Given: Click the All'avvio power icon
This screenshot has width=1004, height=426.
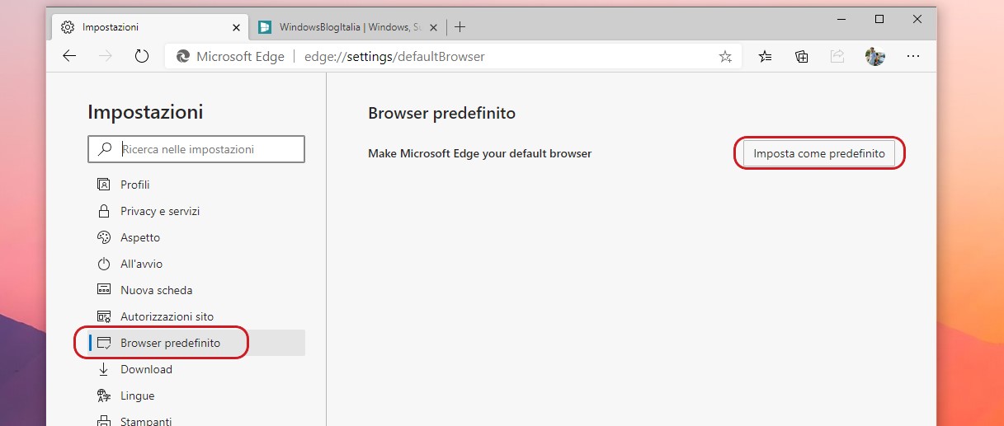Looking at the screenshot, I should [104, 264].
